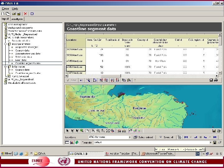The height and width of the screenshot is (168, 224).
Task: Jump to first record navigation button
Action: [x=186, y=137]
